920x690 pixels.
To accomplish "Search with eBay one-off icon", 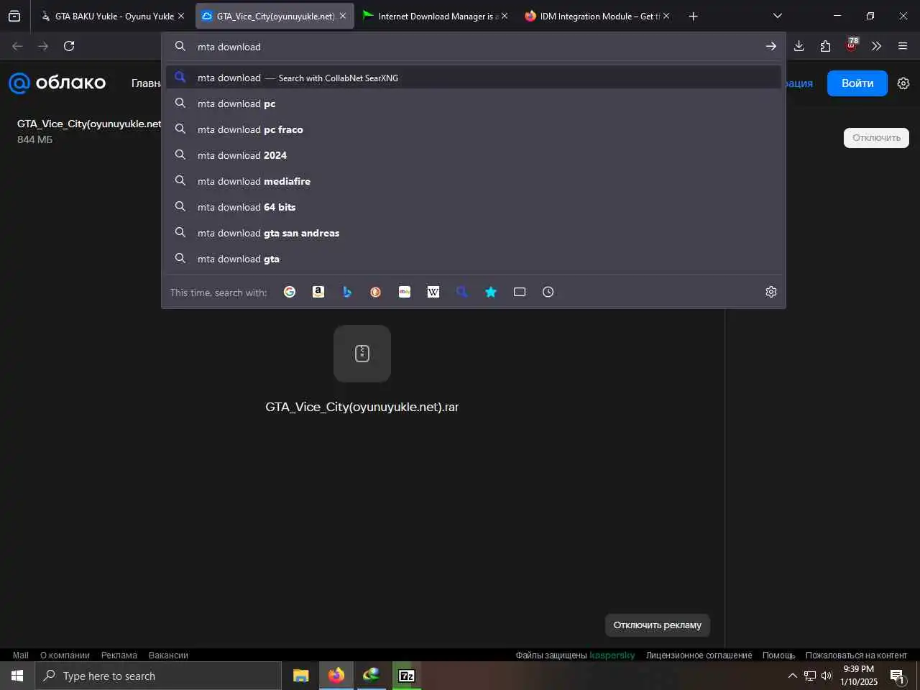I will [405, 292].
